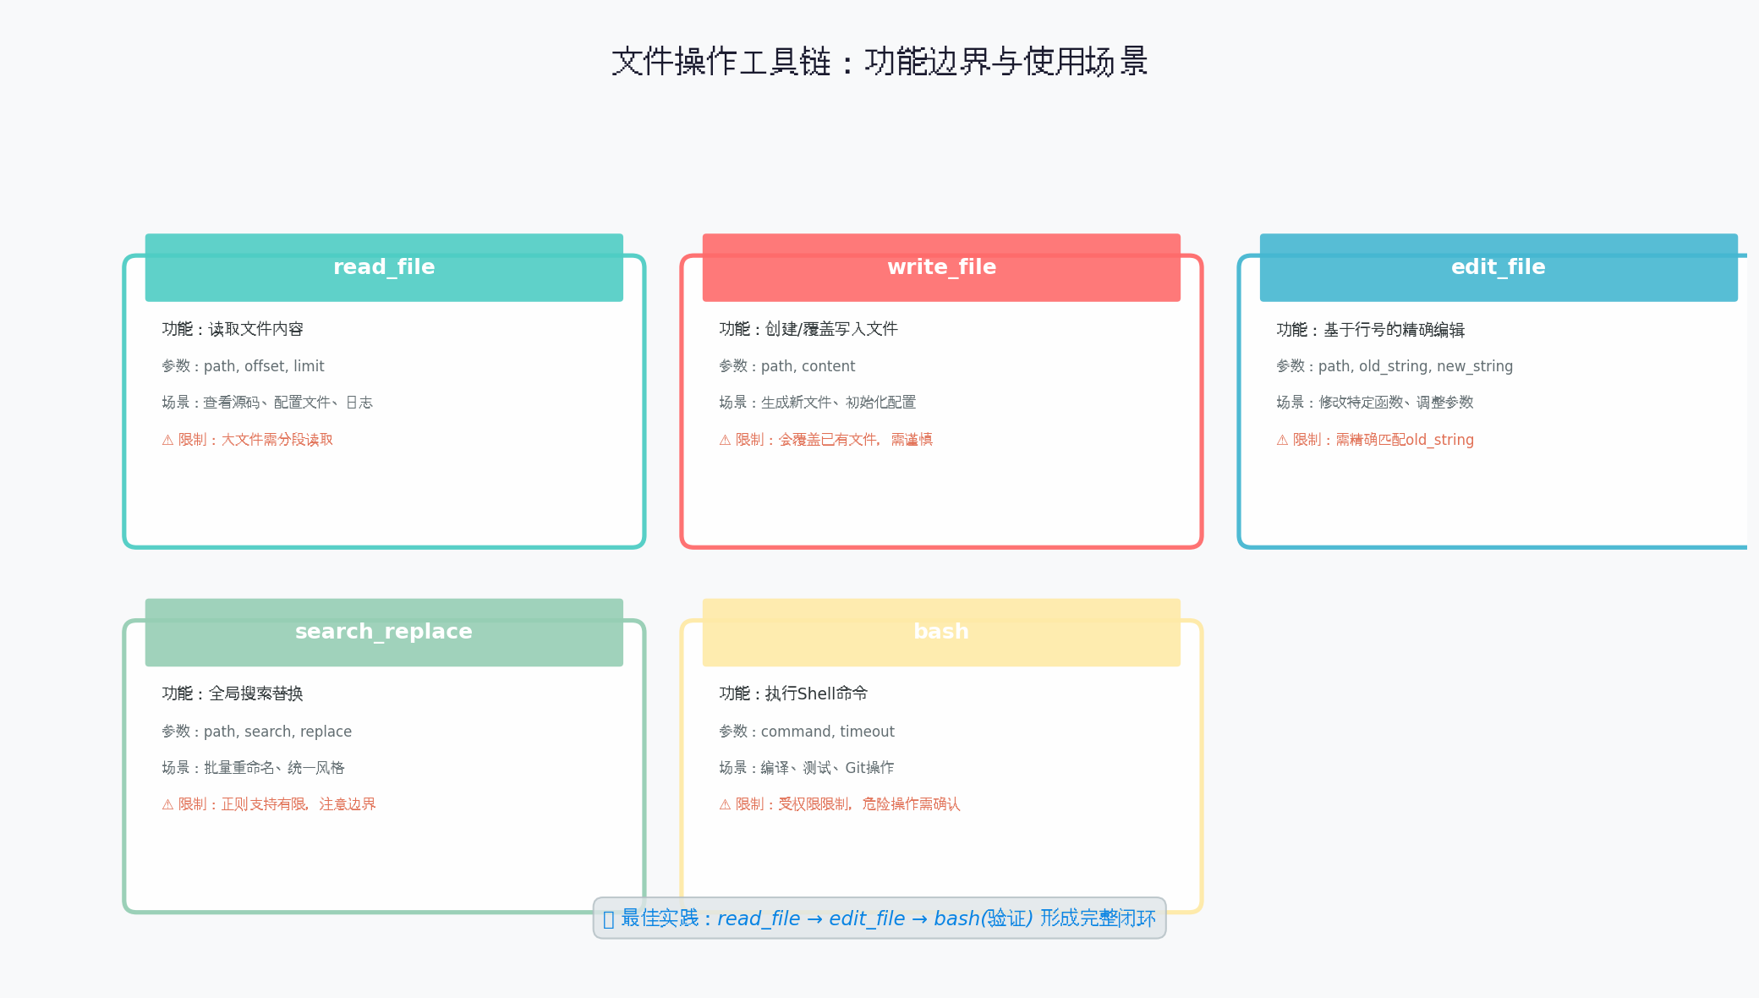Click the 最佳实践 best-practice banner
The image size is (1759, 998).
pyautogui.click(x=879, y=918)
